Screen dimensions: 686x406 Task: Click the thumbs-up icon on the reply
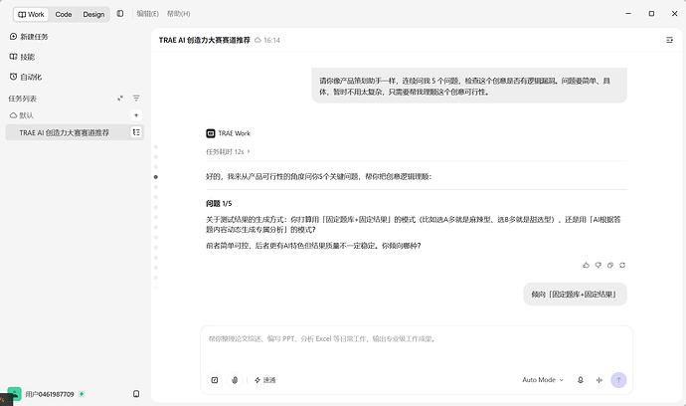tap(586, 265)
